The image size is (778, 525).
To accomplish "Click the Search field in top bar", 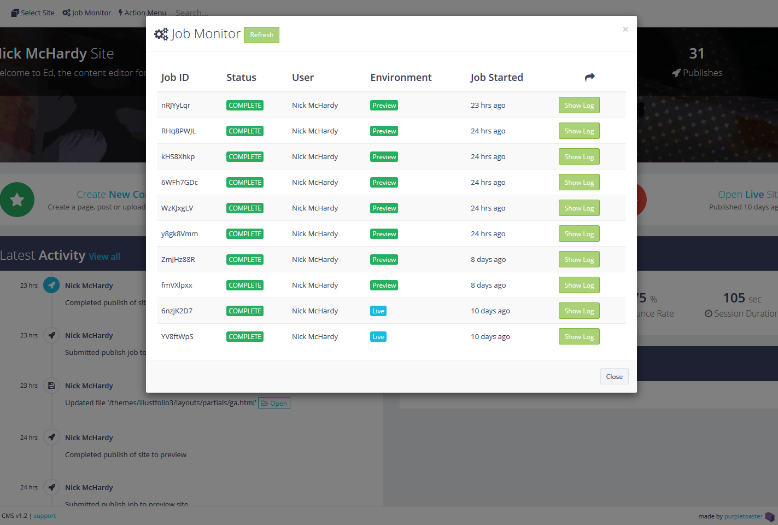I will pos(191,13).
